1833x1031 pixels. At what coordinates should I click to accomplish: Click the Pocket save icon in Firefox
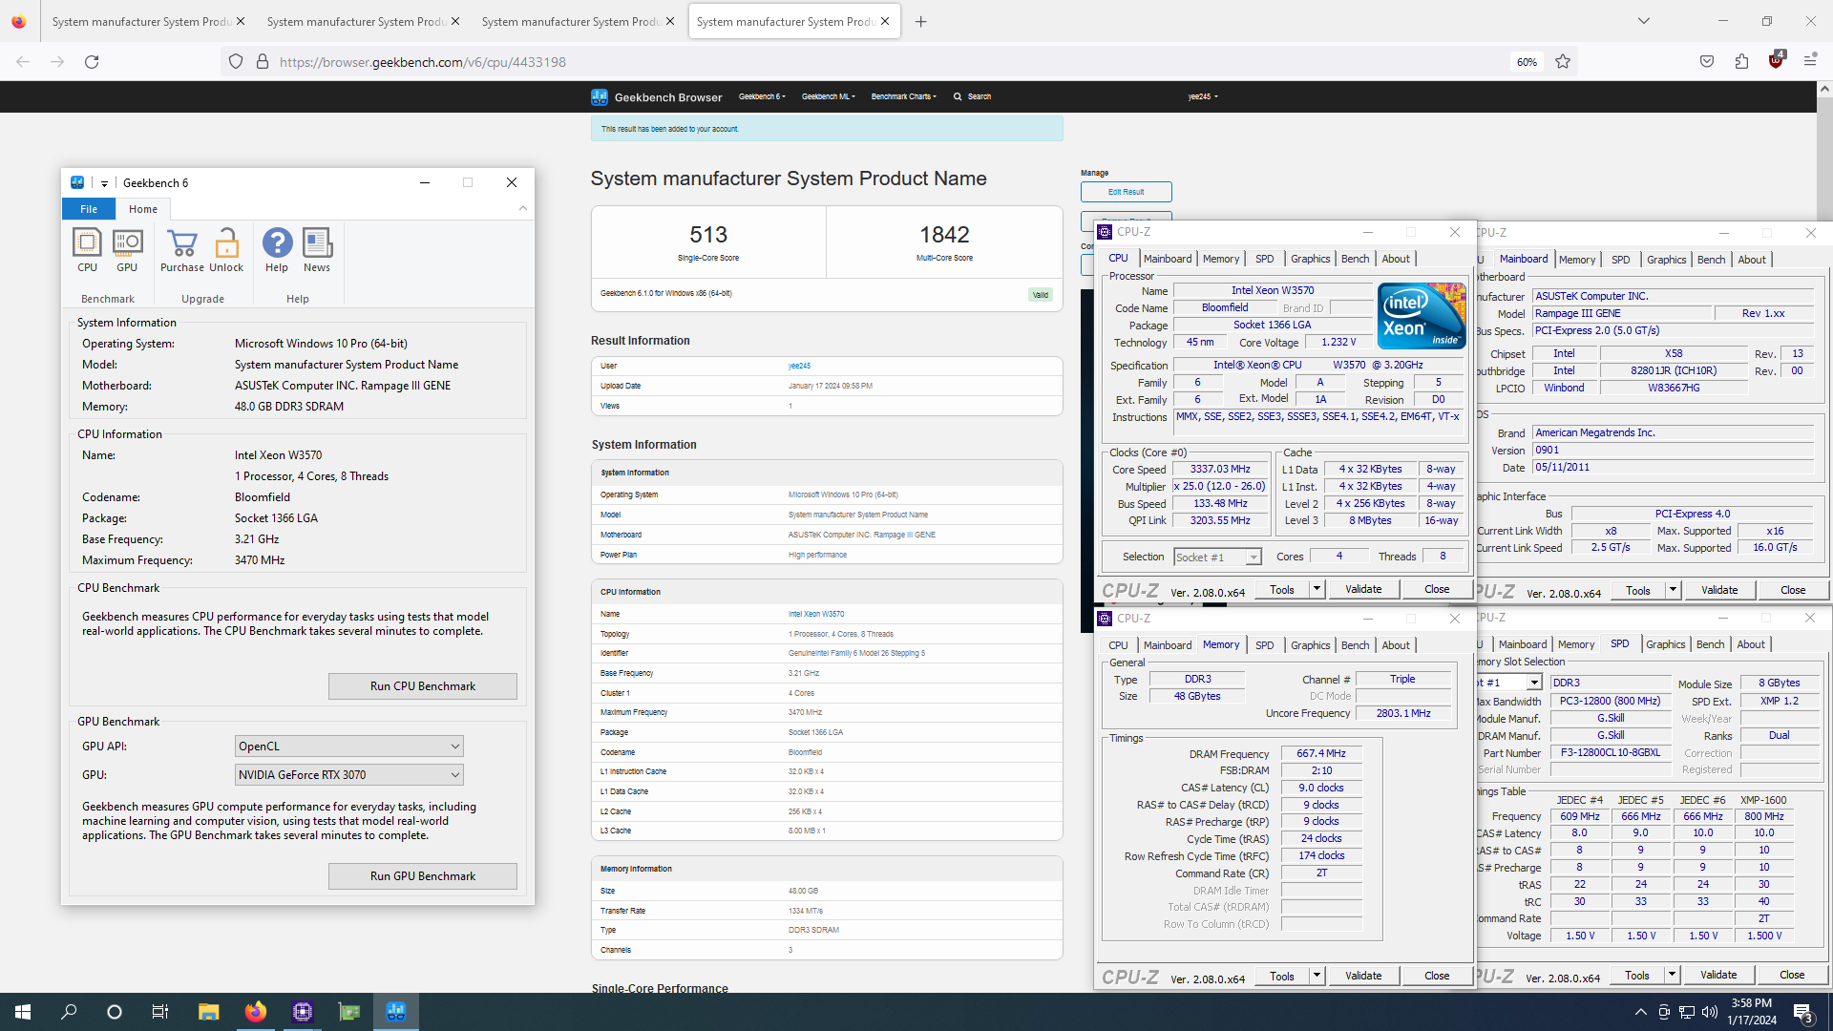point(1707,62)
